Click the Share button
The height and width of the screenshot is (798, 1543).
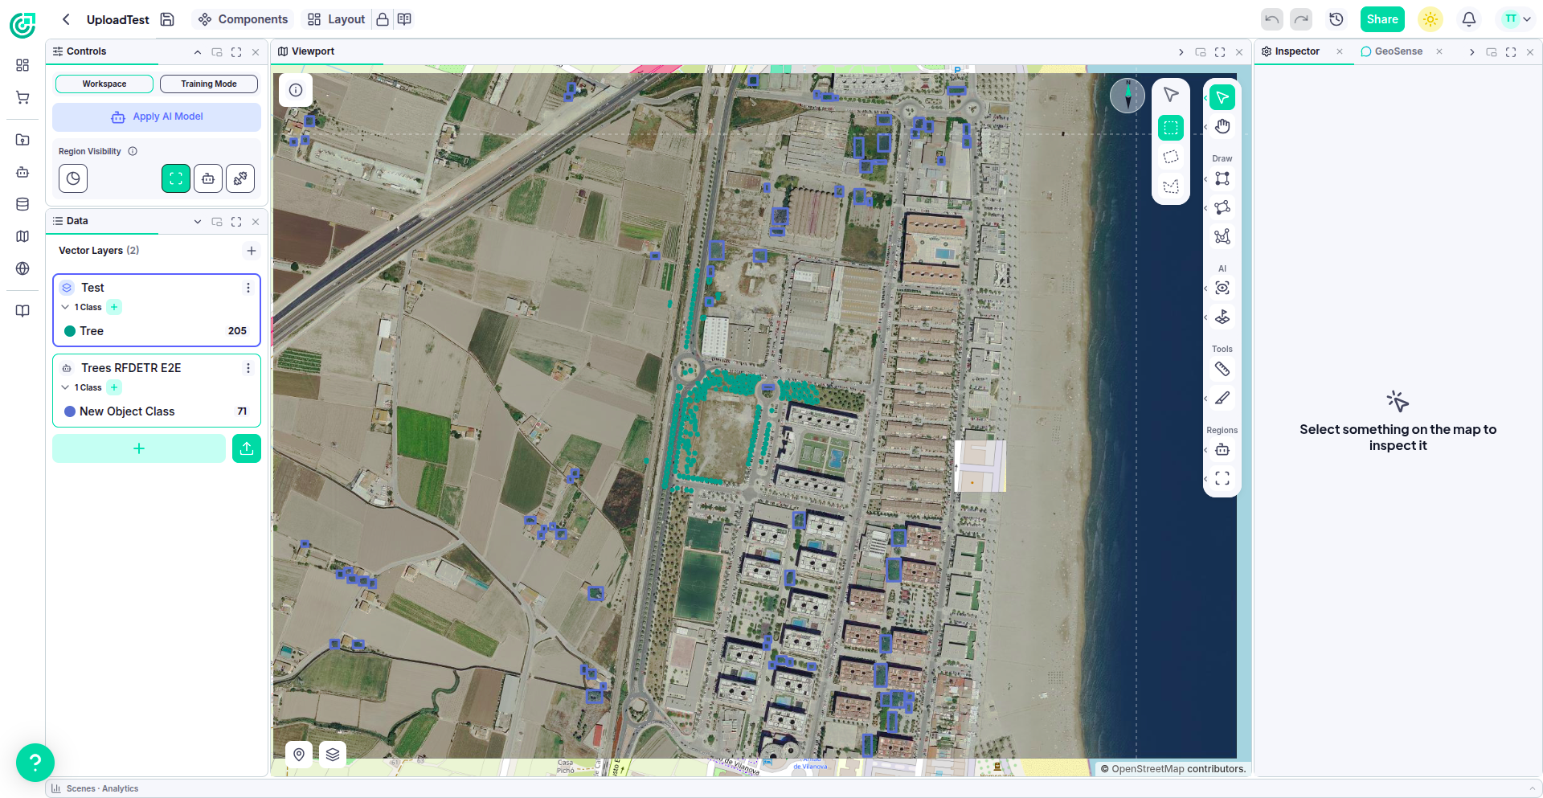(x=1382, y=19)
